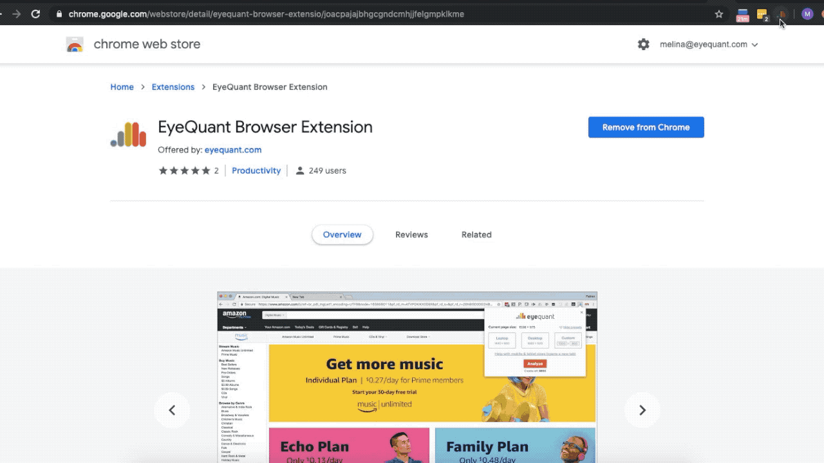
Task: Click the five-star rating
Action: (185, 170)
